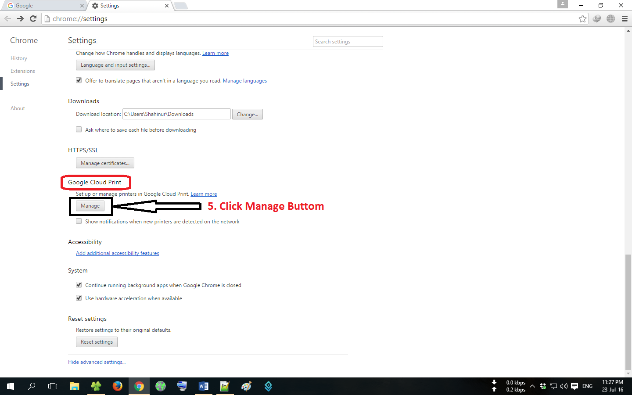Viewport: 632px width, 395px height.
Task: Uncheck Use hardware acceleration checkbox
Action: 79,298
